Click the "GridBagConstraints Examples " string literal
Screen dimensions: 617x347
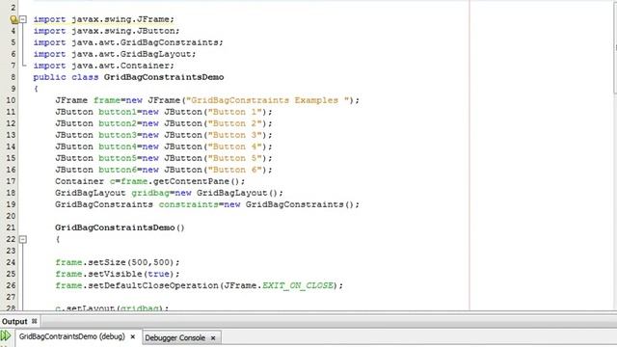click(x=268, y=100)
